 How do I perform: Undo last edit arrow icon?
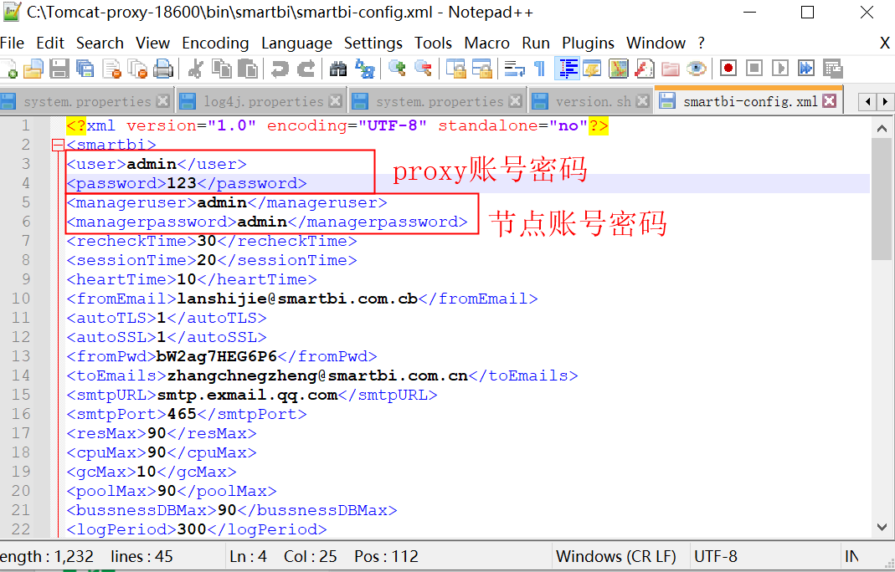point(280,69)
